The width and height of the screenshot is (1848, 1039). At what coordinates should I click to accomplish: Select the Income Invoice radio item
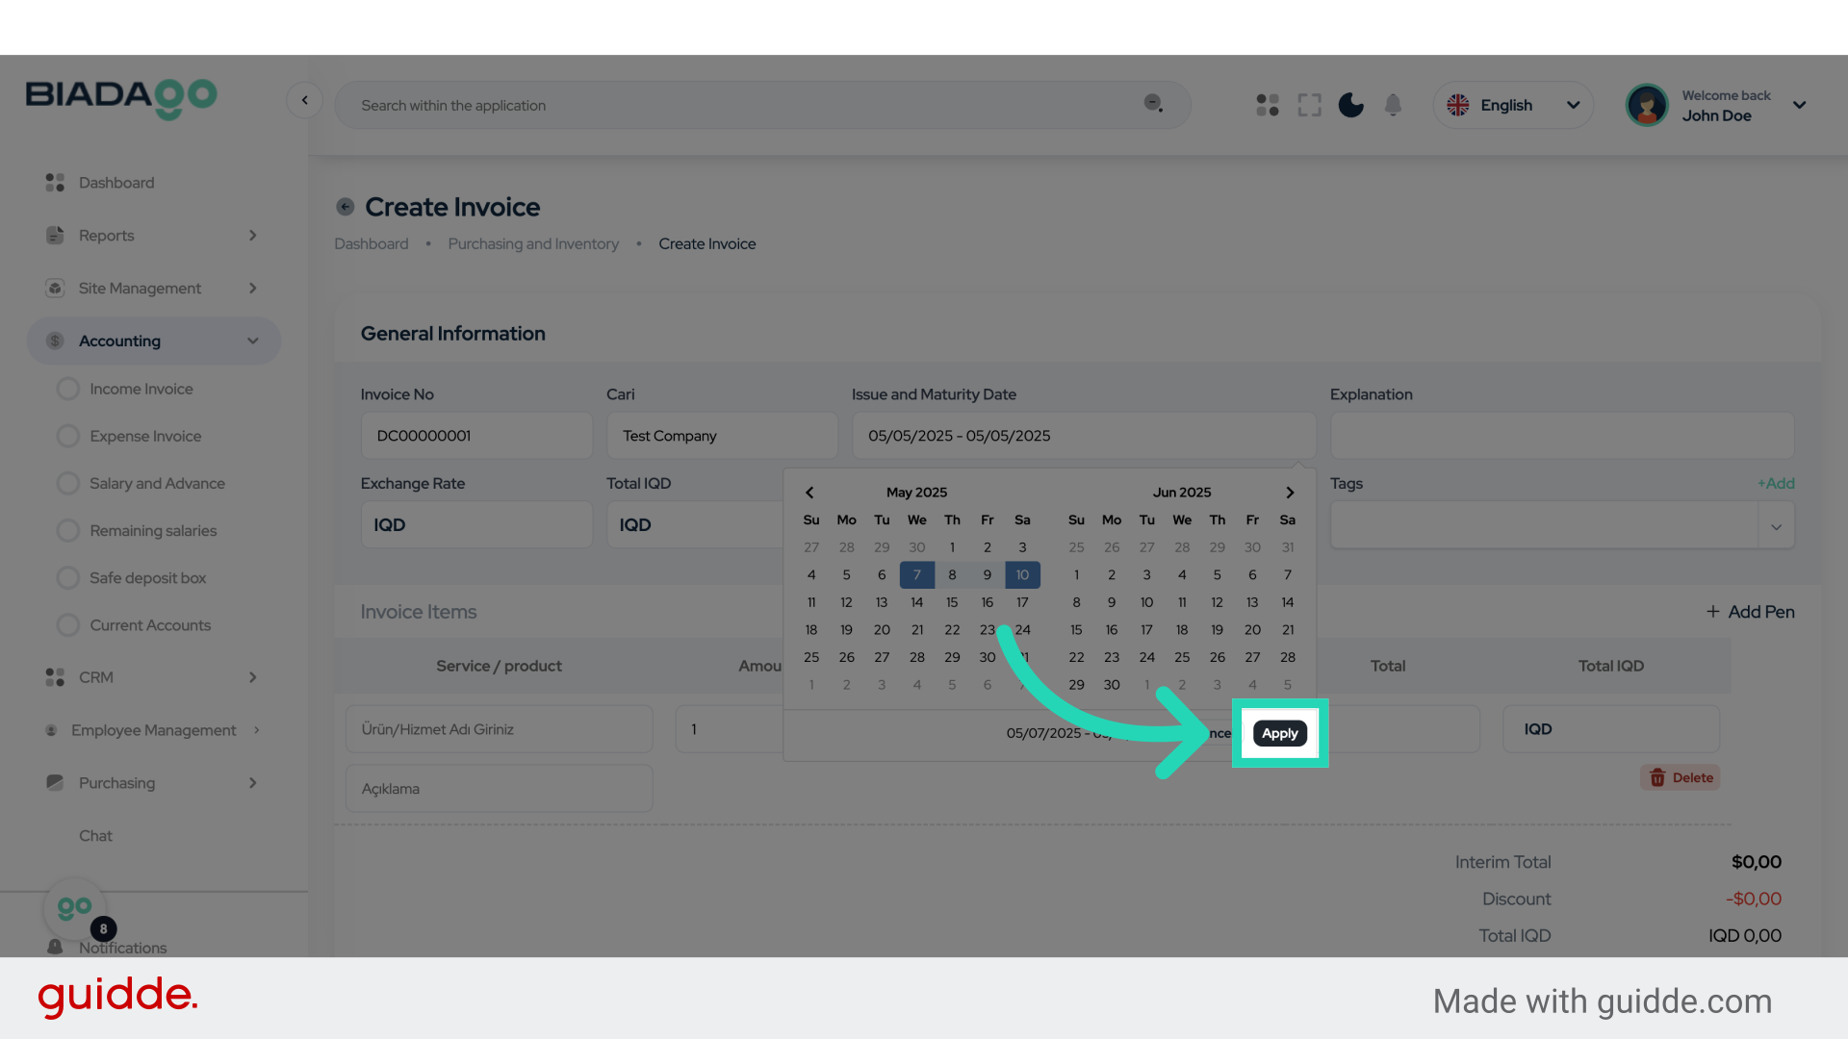click(x=68, y=389)
